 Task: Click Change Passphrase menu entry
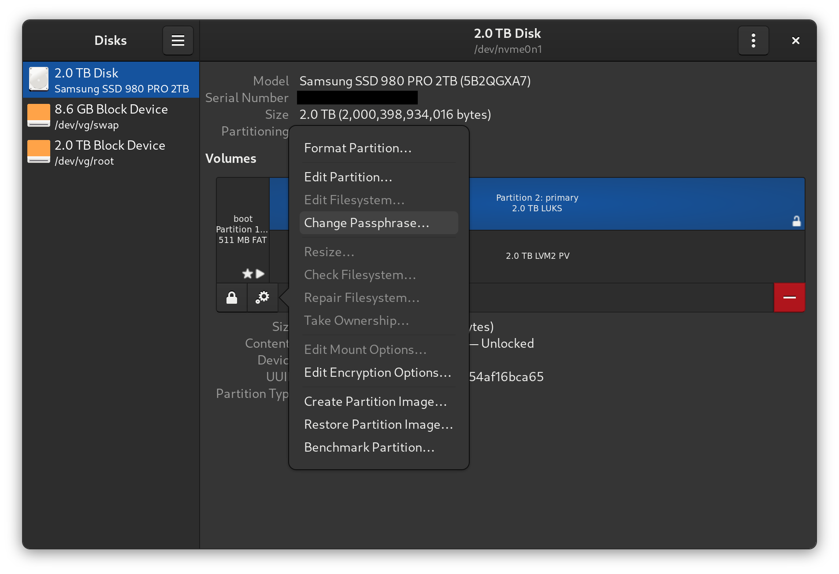tap(366, 223)
